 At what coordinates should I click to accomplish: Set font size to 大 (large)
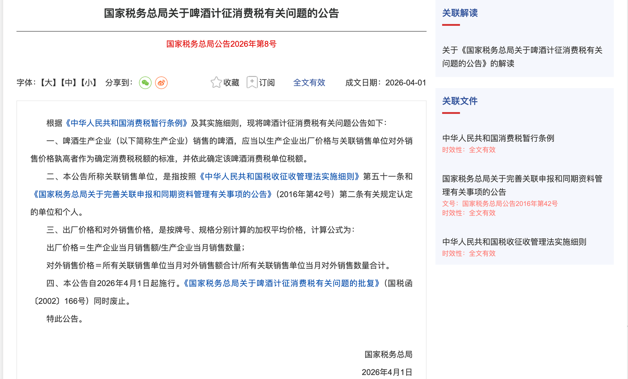[48, 83]
